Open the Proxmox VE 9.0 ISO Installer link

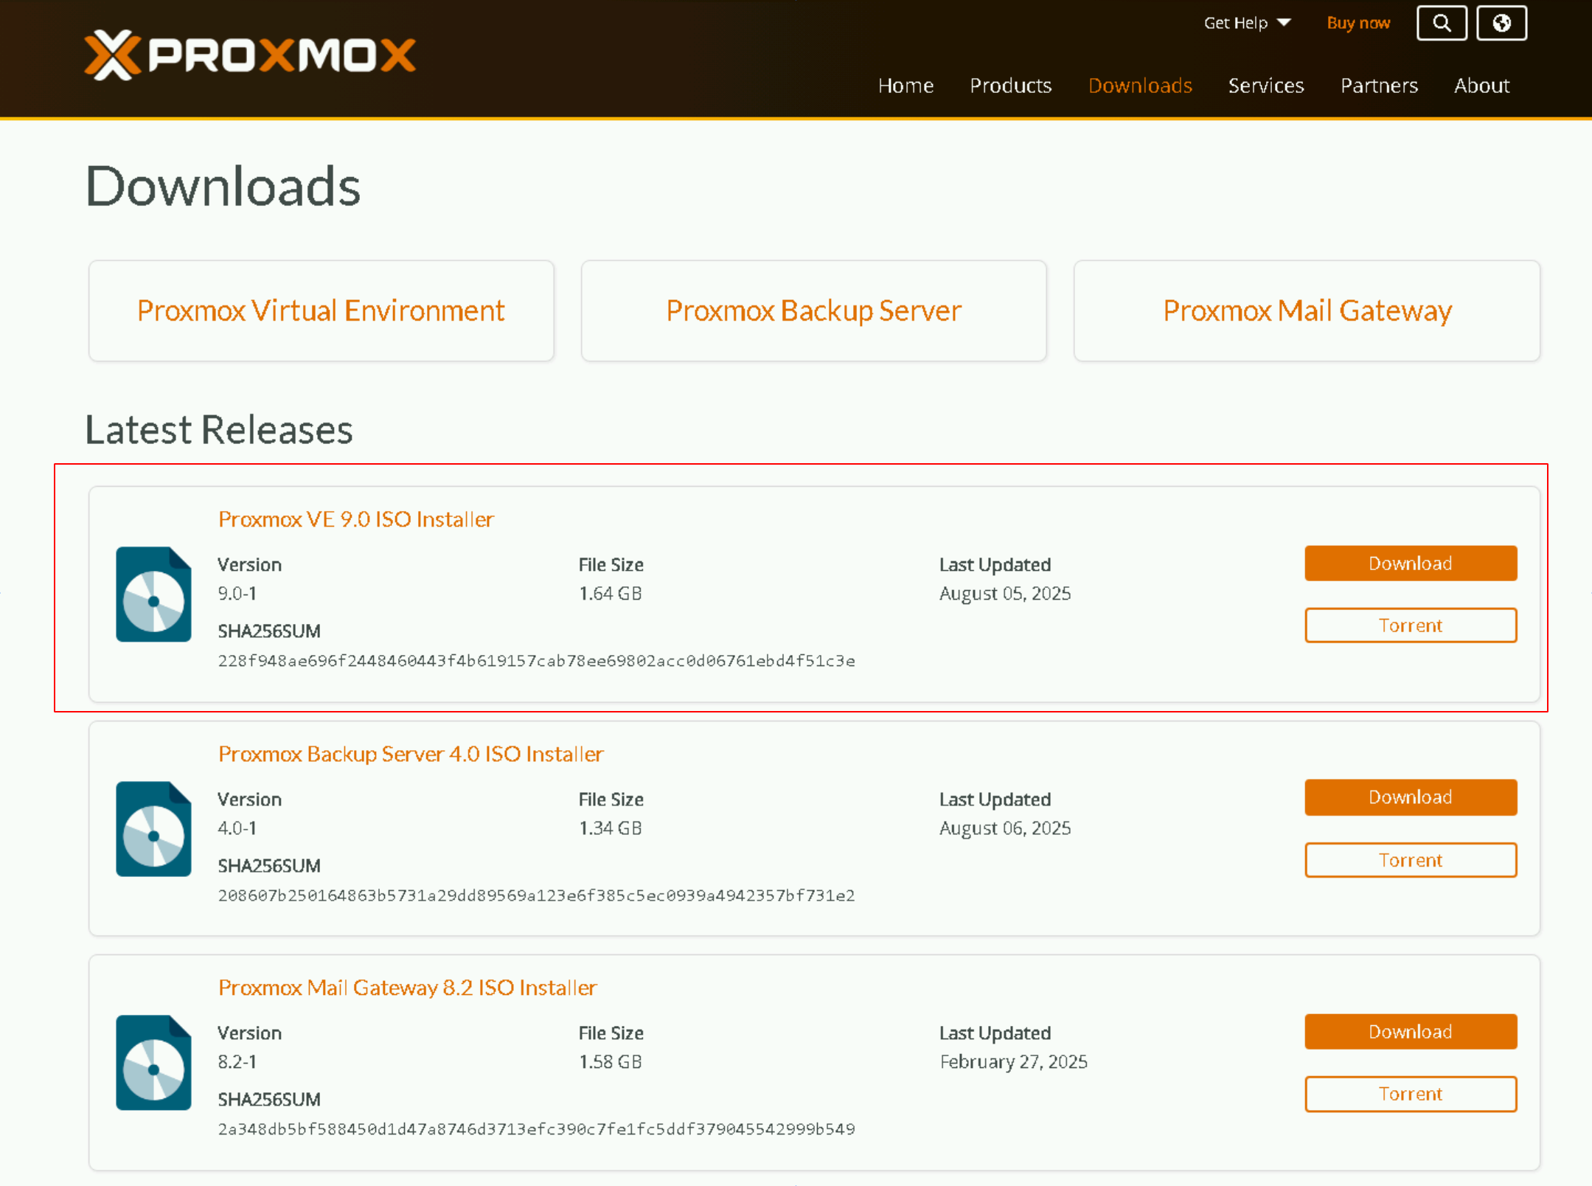point(356,519)
